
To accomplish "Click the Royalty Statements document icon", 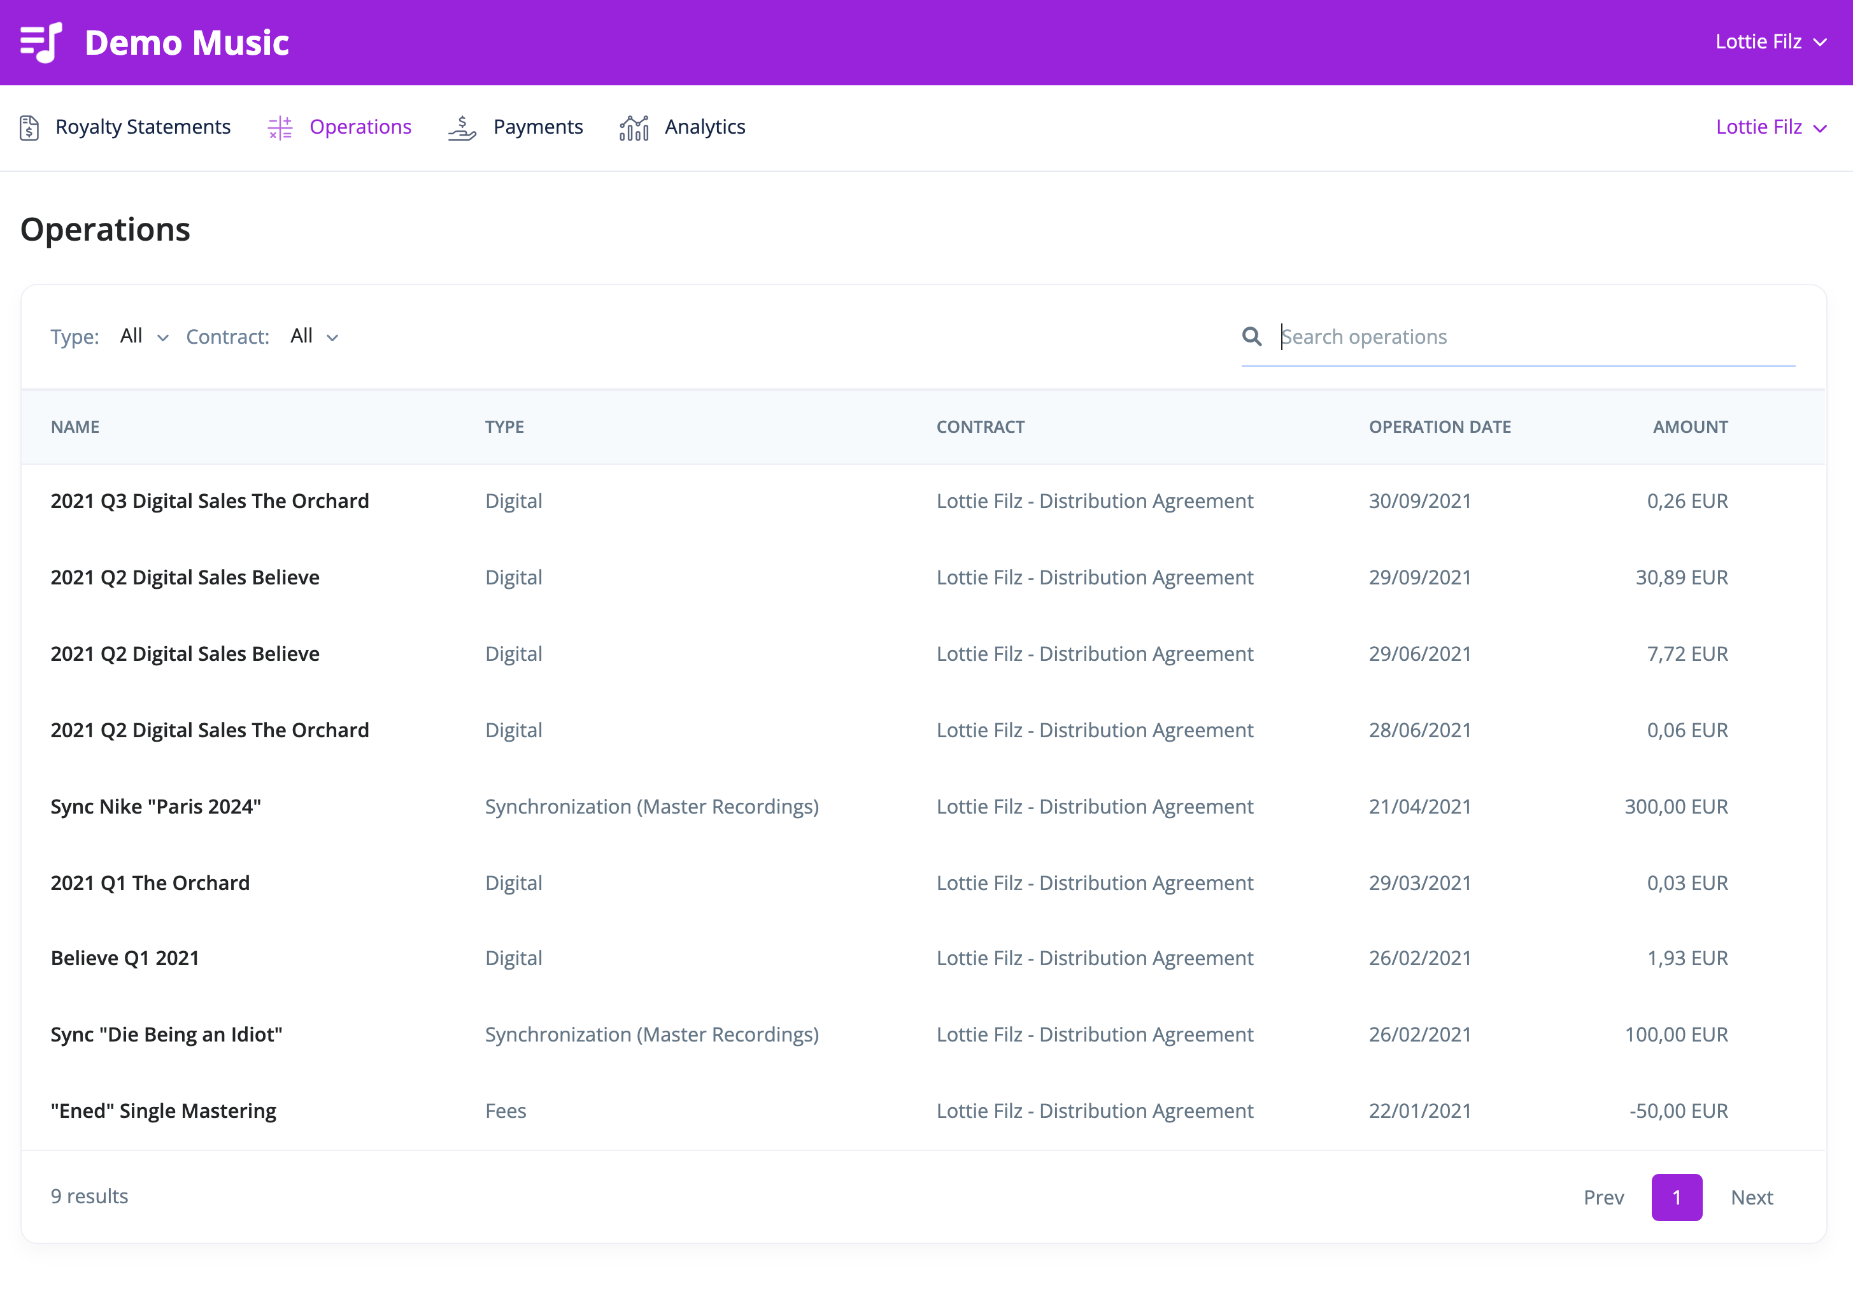I will 30,127.
